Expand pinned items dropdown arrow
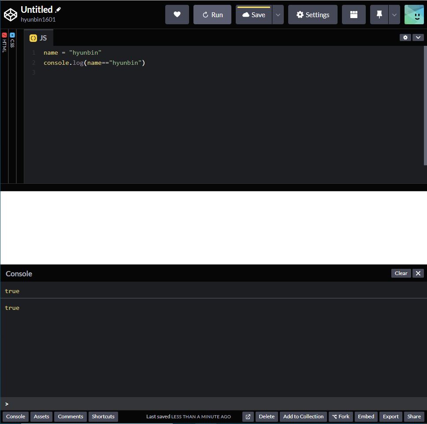 coord(394,15)
